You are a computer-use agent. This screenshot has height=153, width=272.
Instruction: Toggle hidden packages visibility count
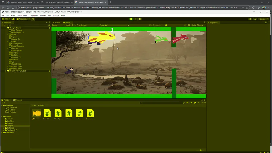tap(203, 103)
